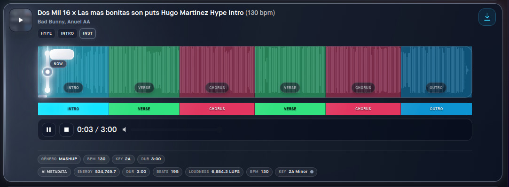Click the INTRO label inside the waveform
Screen dimensions: 509x187
73,88
